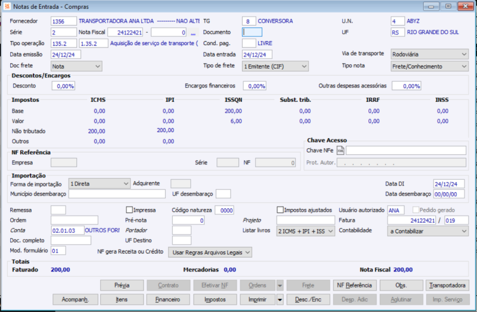This screenshot has height=312, width=477.
Task: Click the Chave NFe input field
Action: point(406,151)
